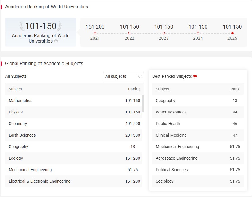The image size is (252, 197).
Task: Select the filled 2025 timeline marker
Action: [232, 33]
